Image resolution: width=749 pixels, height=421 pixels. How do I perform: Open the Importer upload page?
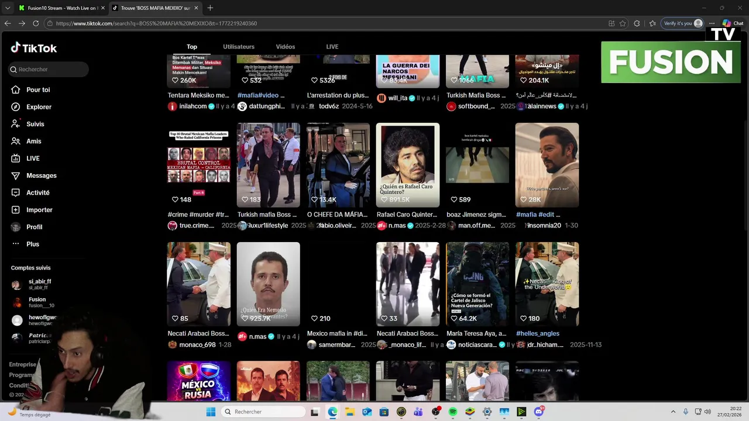click(39, 210)
